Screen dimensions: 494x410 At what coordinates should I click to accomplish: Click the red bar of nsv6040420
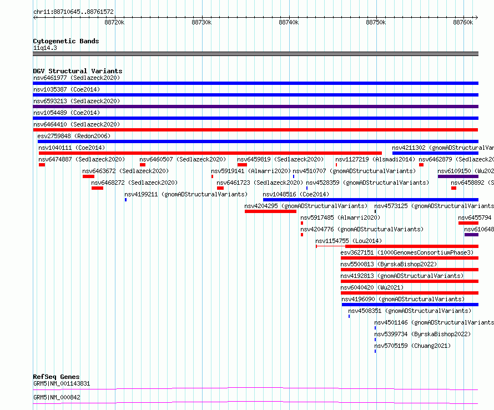(410, 293)
